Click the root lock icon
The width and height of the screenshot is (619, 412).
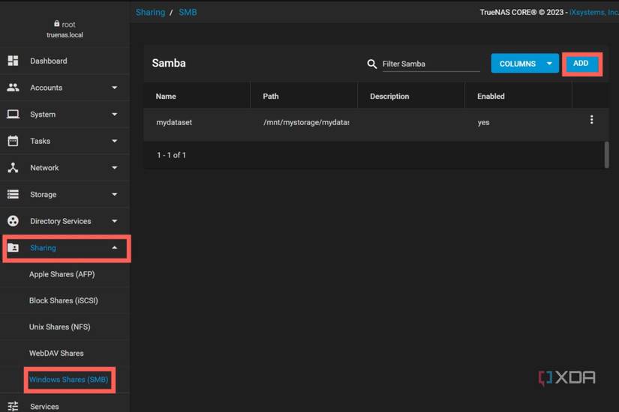pos(57,24)
